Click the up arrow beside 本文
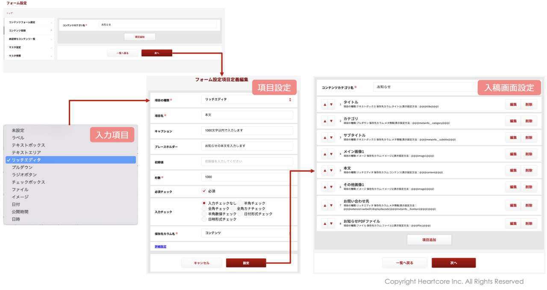Viewport: 547px width, 290px height. 325,170
